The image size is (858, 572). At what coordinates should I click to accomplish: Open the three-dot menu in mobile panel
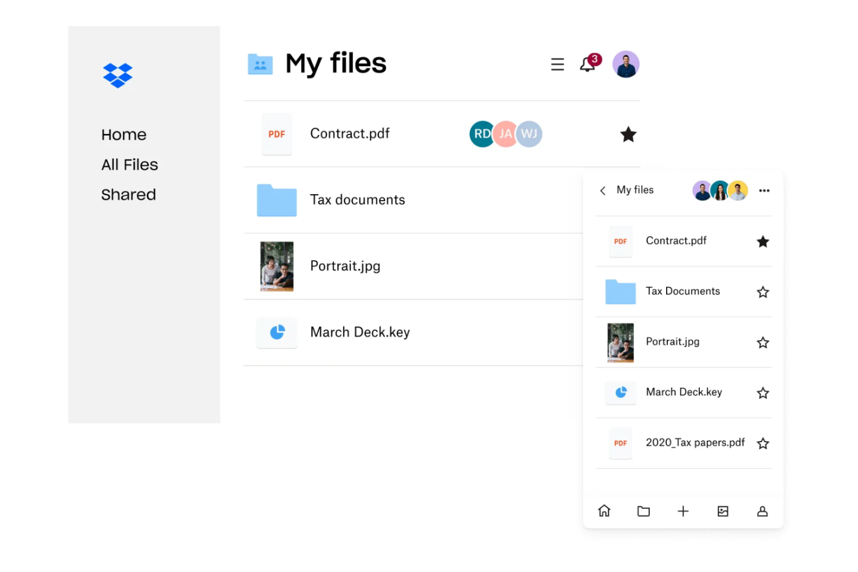[764, 190]
